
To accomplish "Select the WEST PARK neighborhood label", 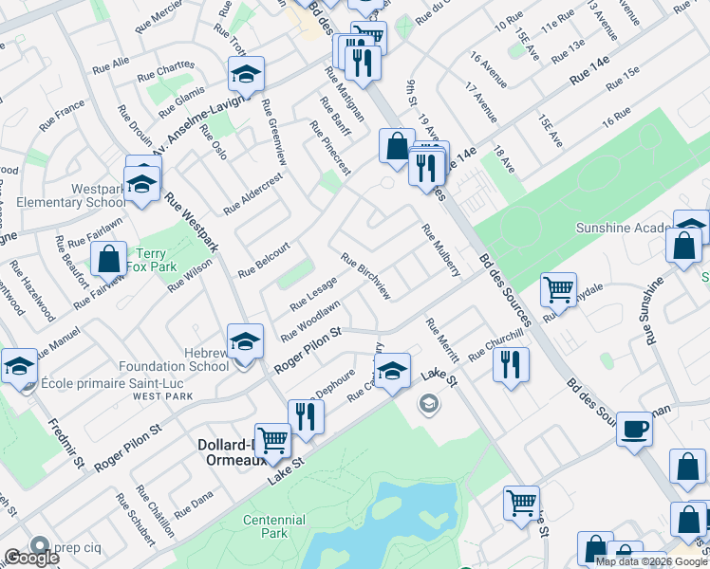I will click(163, 396).
